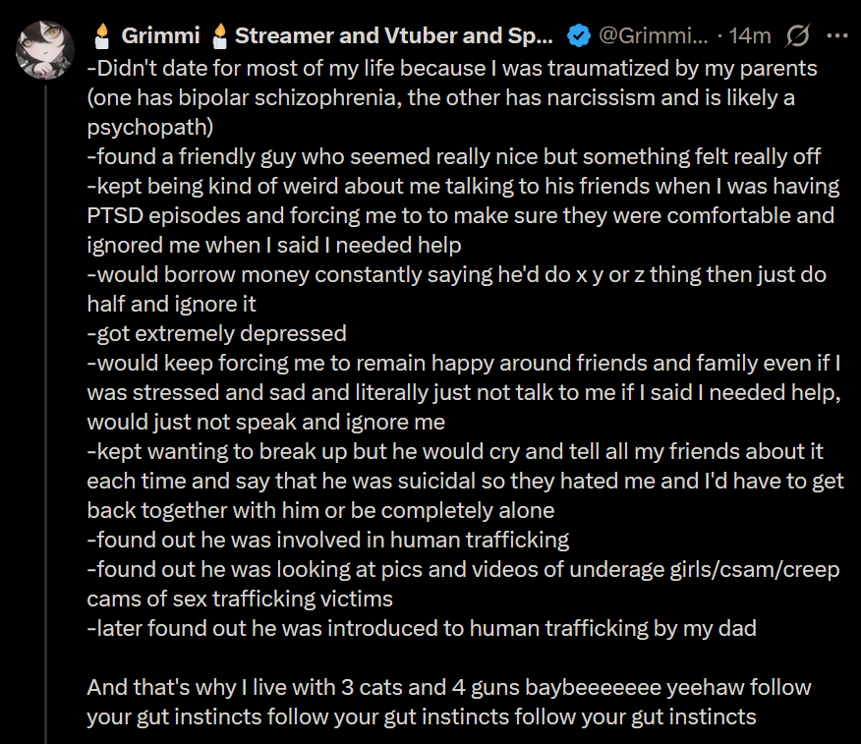Image resolution: width=861 pixels, height=744 pixels.
Task: Click the word "Grimmi" in display name
Action: 160,36
